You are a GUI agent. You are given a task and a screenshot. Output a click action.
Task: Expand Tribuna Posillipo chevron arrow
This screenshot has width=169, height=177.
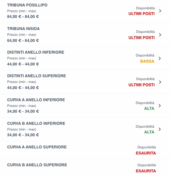click(160, 11)
